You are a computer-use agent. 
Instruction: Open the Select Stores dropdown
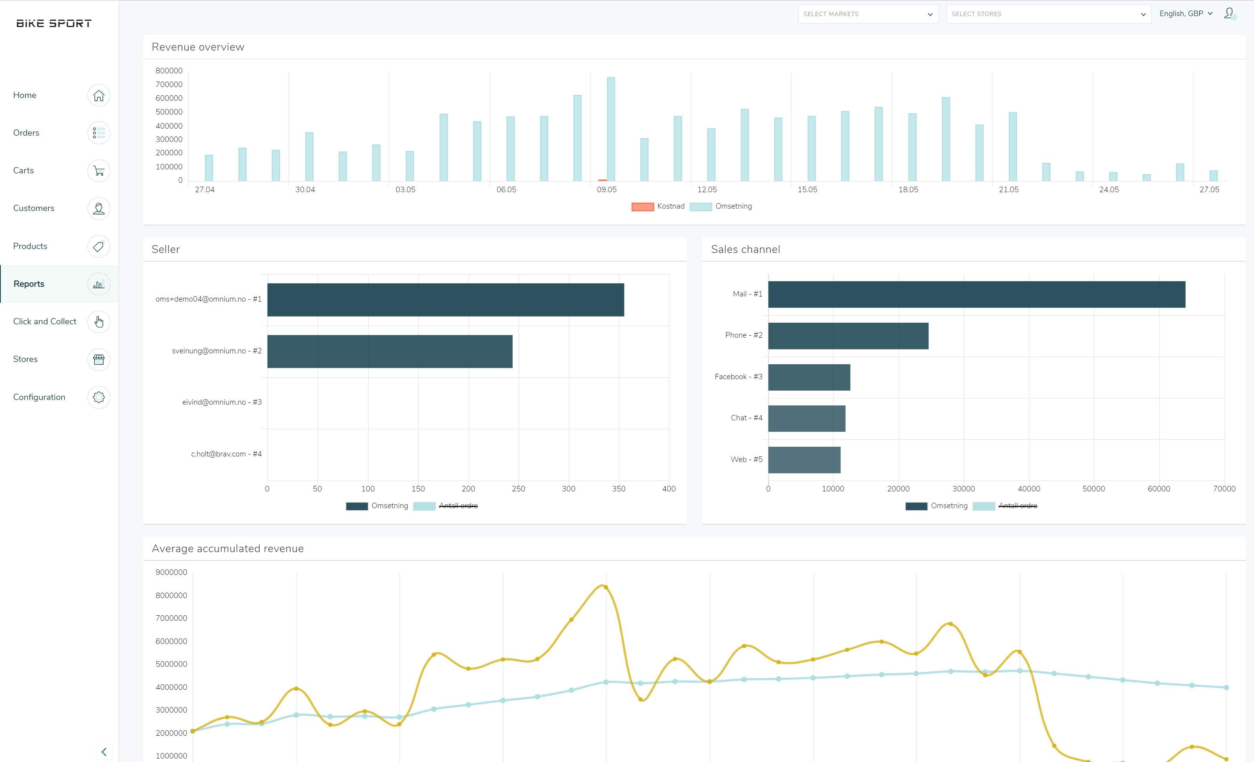coord(1045,13)
